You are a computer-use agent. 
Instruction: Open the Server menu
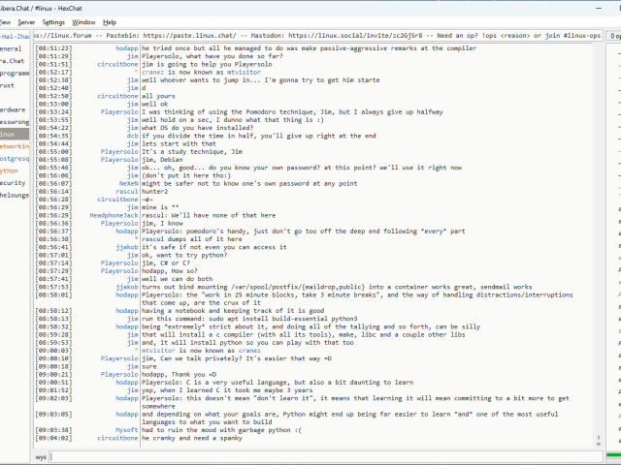tap(26, 21)
